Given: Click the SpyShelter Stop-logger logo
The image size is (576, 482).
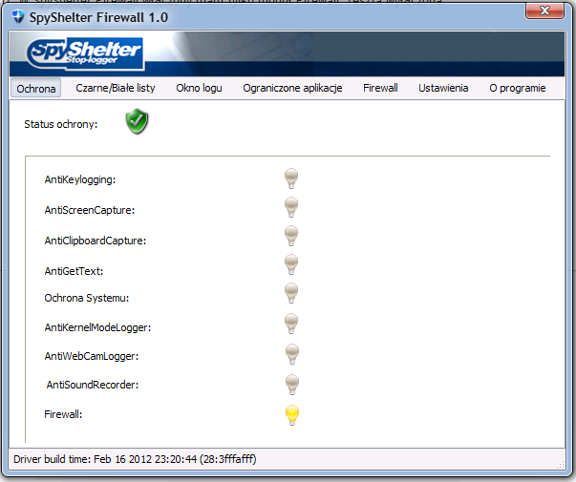Looking at the screenshot, I should [85, 53].
